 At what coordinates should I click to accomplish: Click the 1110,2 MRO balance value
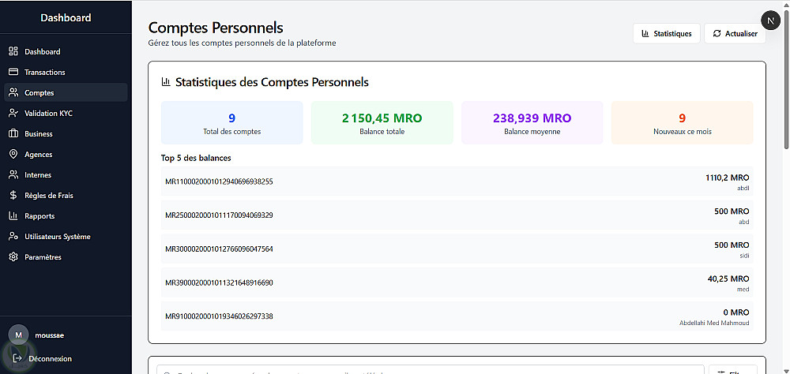[727, 178]
